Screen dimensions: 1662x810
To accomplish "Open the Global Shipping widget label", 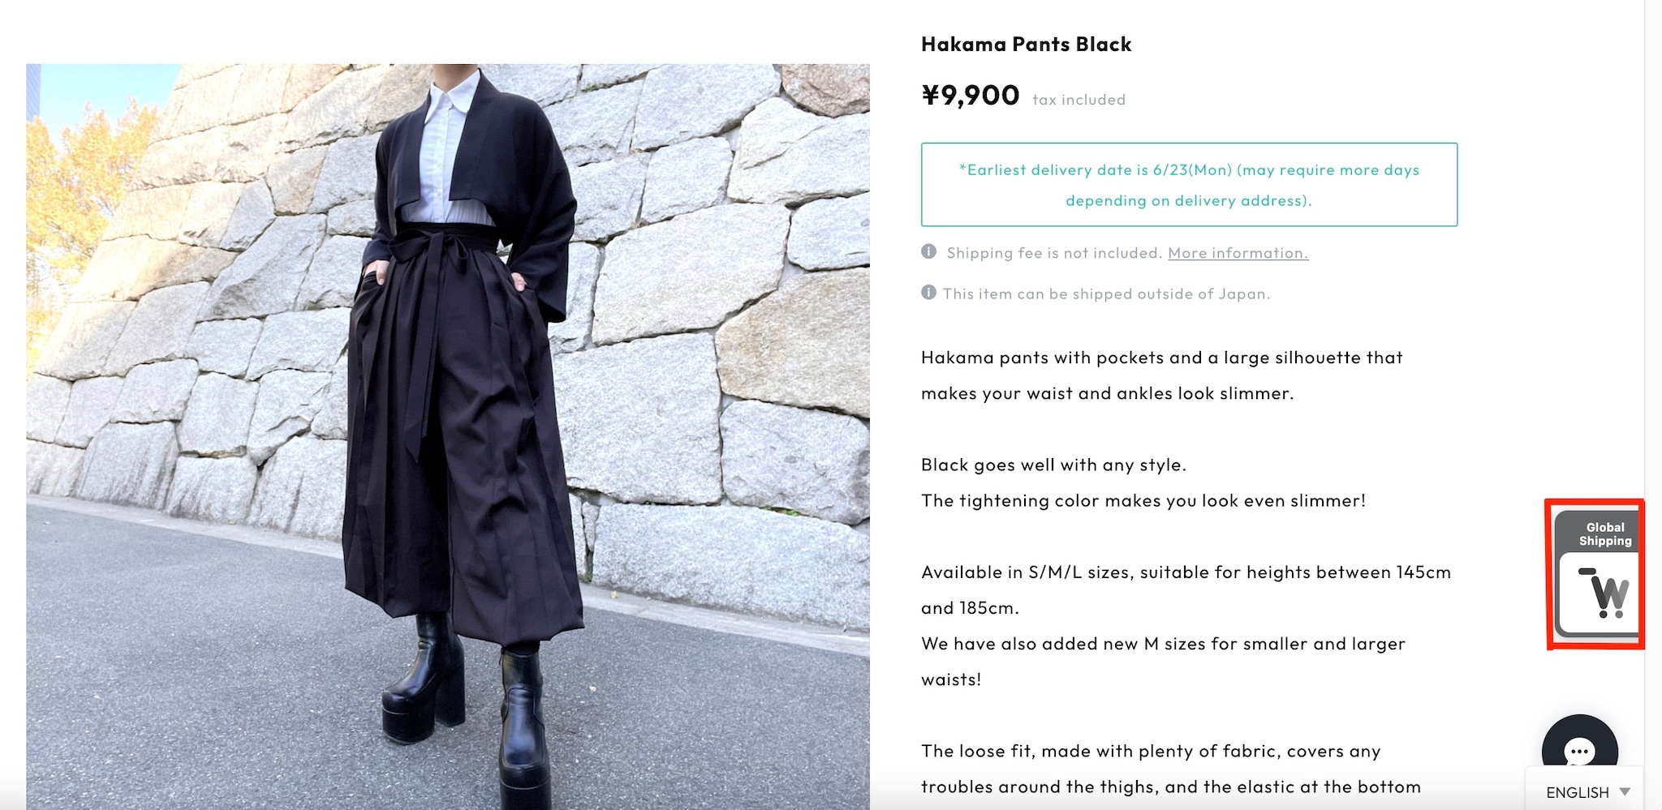I will (1604, 534).
